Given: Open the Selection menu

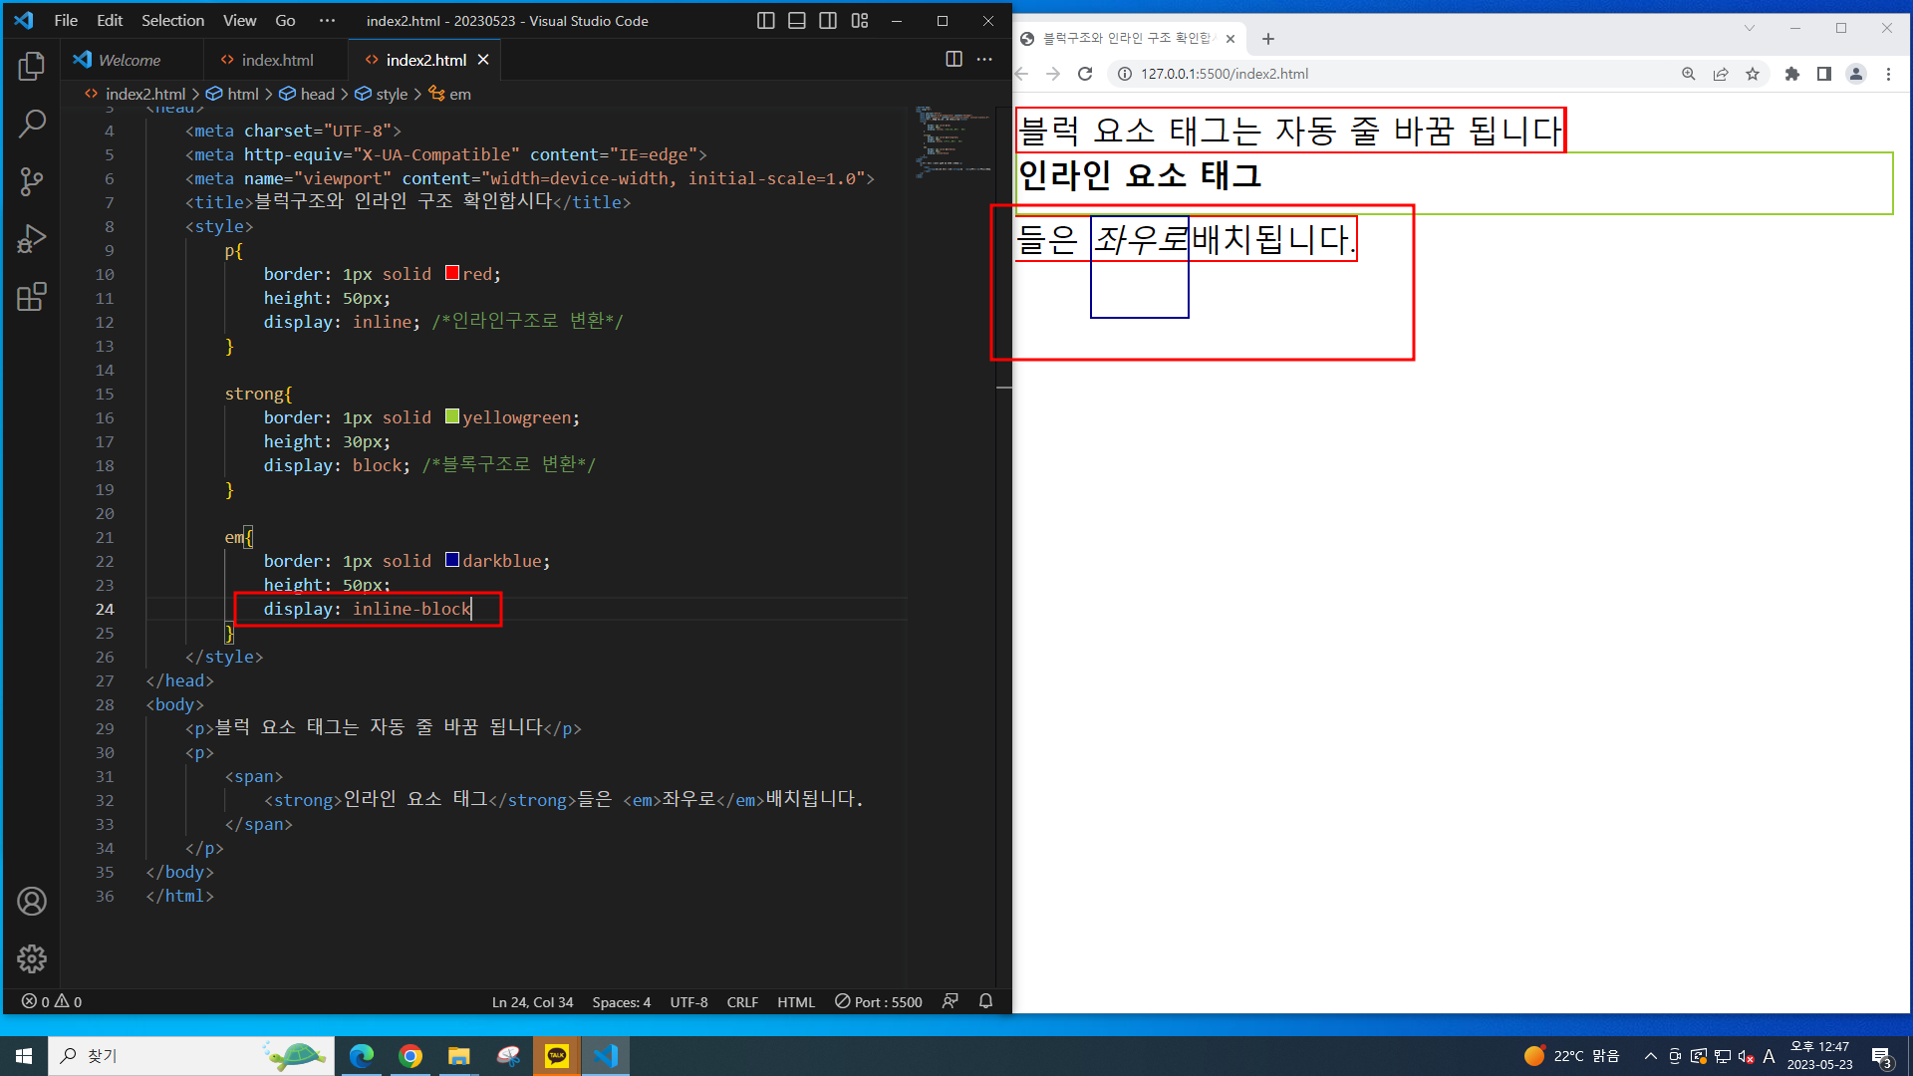Looking at the screenshot, I should pyautogui.click(x=172, y=21).
